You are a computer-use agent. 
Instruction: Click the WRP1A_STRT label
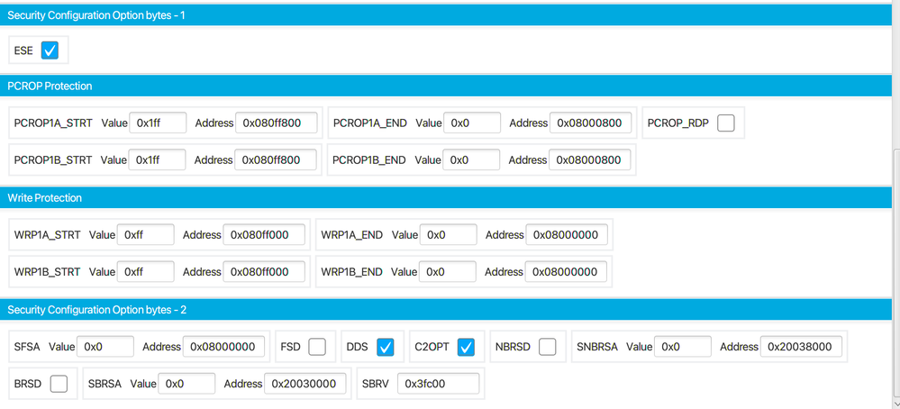[48, 234]
